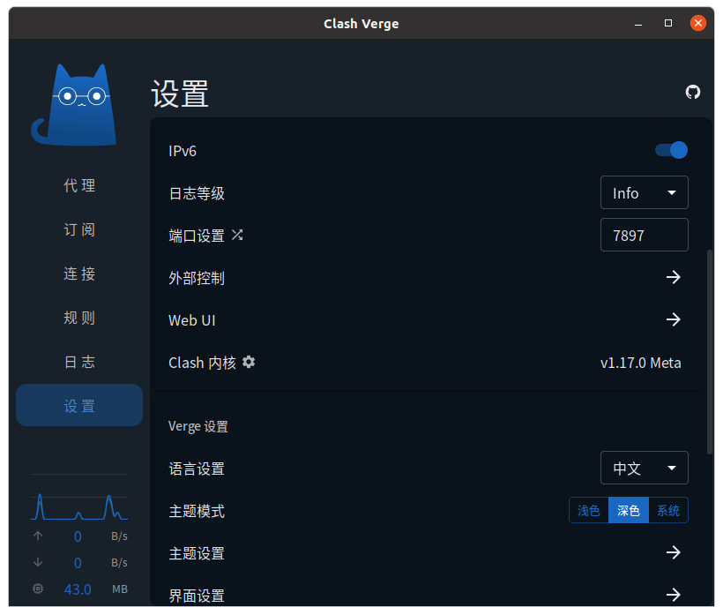The width and height of the screenshot is (723, 615).
Task: Select dark theme mode (深色)
Action: (629, 510)
